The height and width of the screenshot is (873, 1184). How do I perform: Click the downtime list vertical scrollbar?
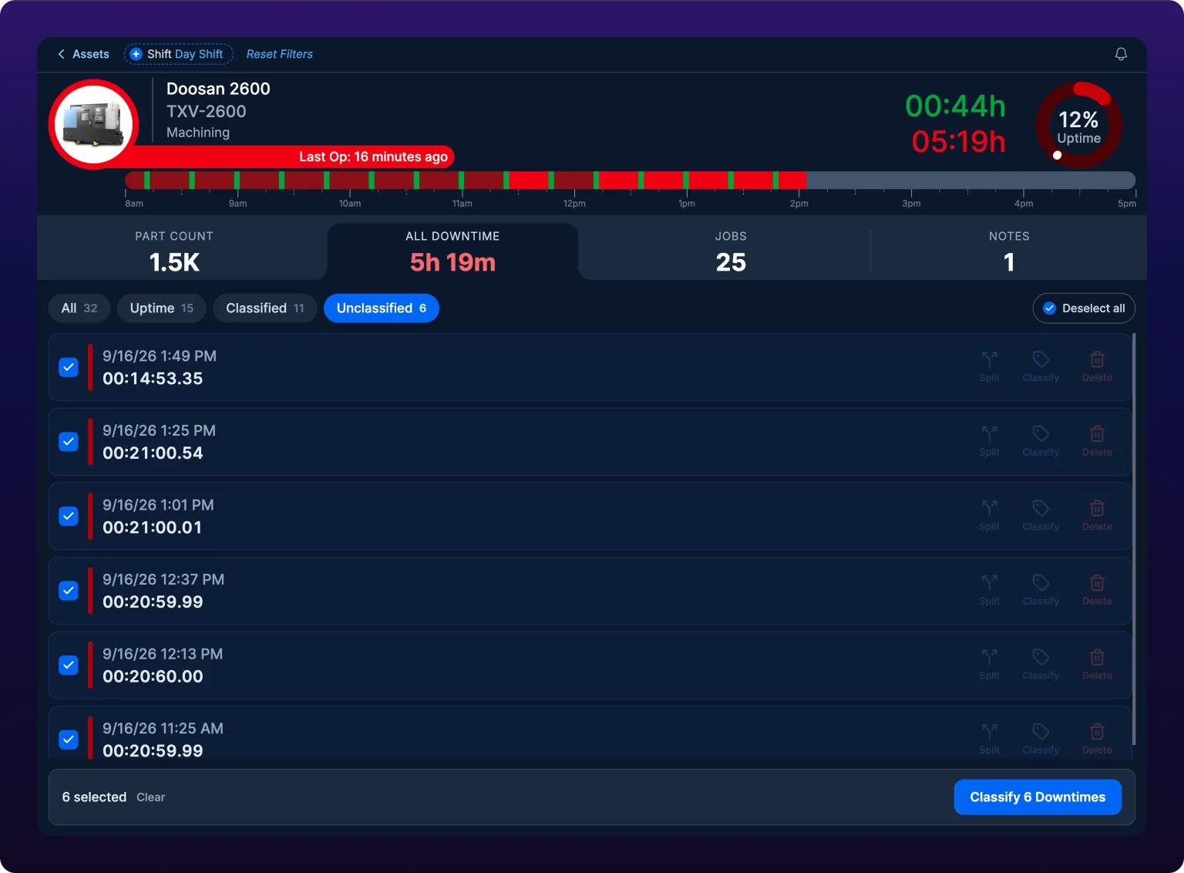(1133, 540)
